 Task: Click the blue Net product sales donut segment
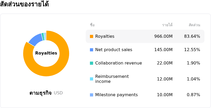point(36,39)
